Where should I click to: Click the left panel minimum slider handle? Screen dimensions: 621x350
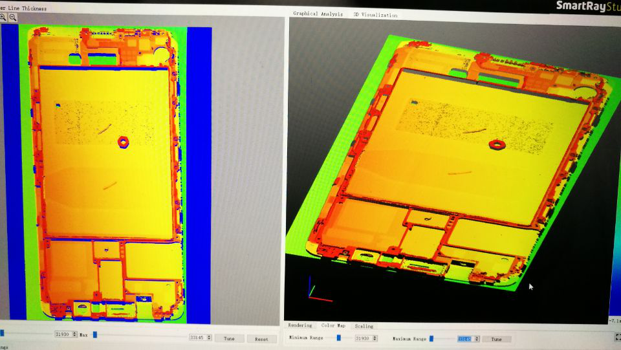point(2,333)
